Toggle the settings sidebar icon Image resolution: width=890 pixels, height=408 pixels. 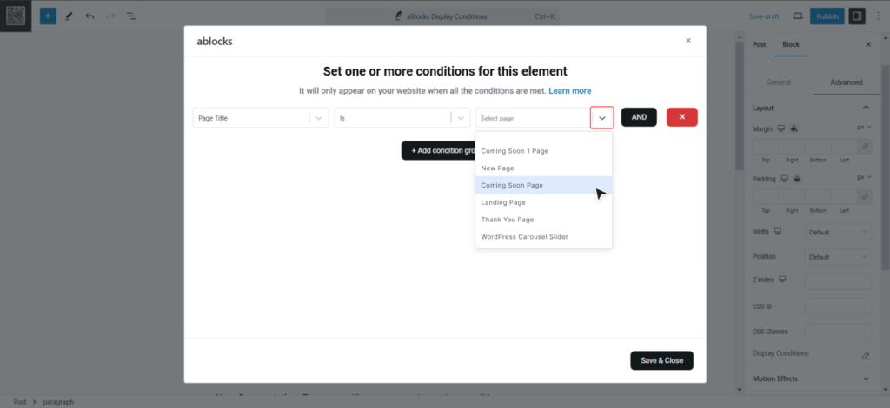click(x=857, y=16)
